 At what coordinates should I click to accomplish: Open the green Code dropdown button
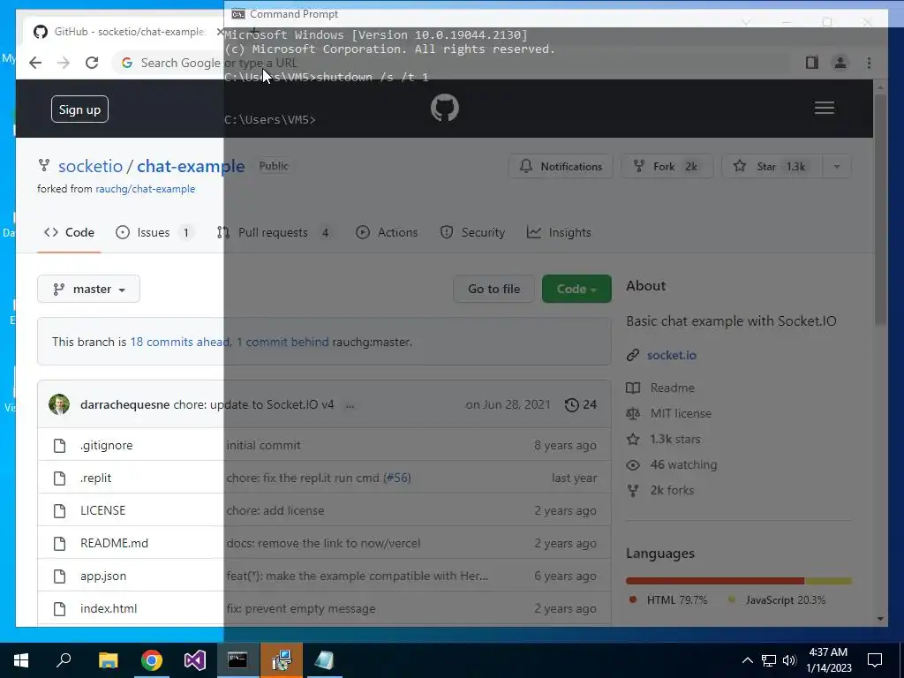[x=576, y=289]
